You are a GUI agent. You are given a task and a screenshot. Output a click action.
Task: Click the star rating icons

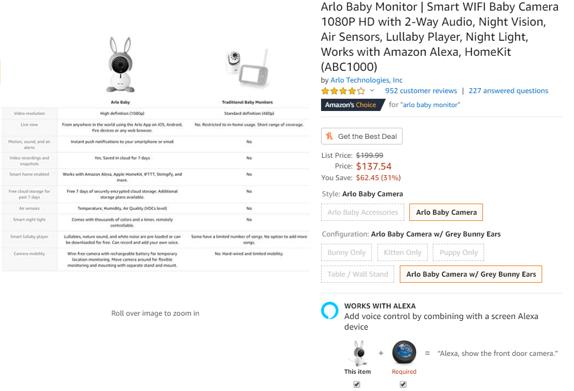[343, 91]
